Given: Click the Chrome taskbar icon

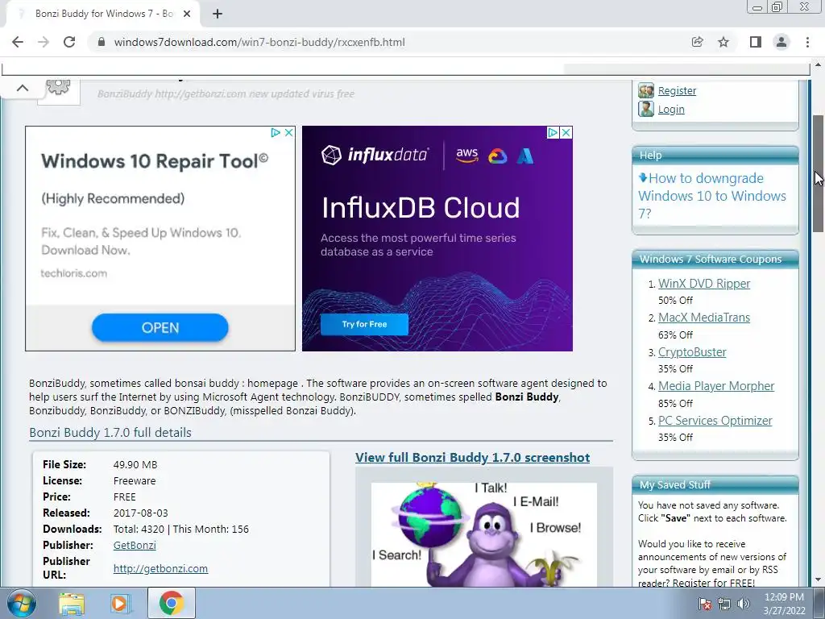Looking at the screenshot, I should pyautogui.click(x=172, y=603).
